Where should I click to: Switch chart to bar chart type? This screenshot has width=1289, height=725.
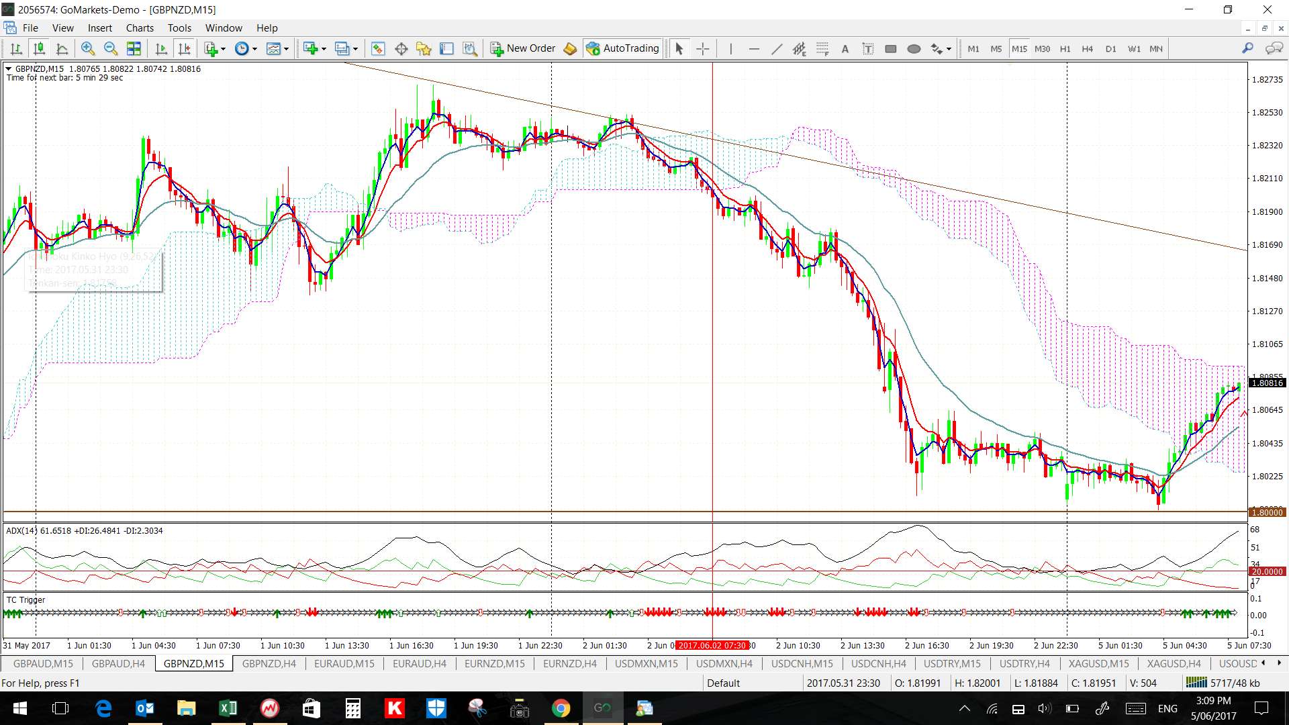coord(16,48)
